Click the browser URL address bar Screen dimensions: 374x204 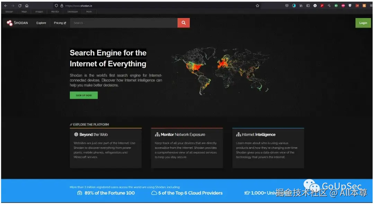pos(156,6)
